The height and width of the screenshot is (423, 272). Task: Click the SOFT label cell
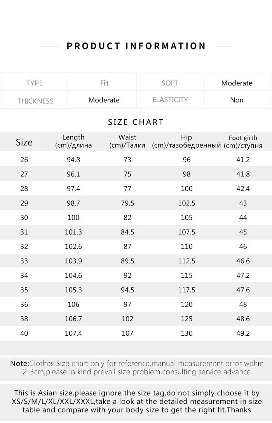(170, 83)
